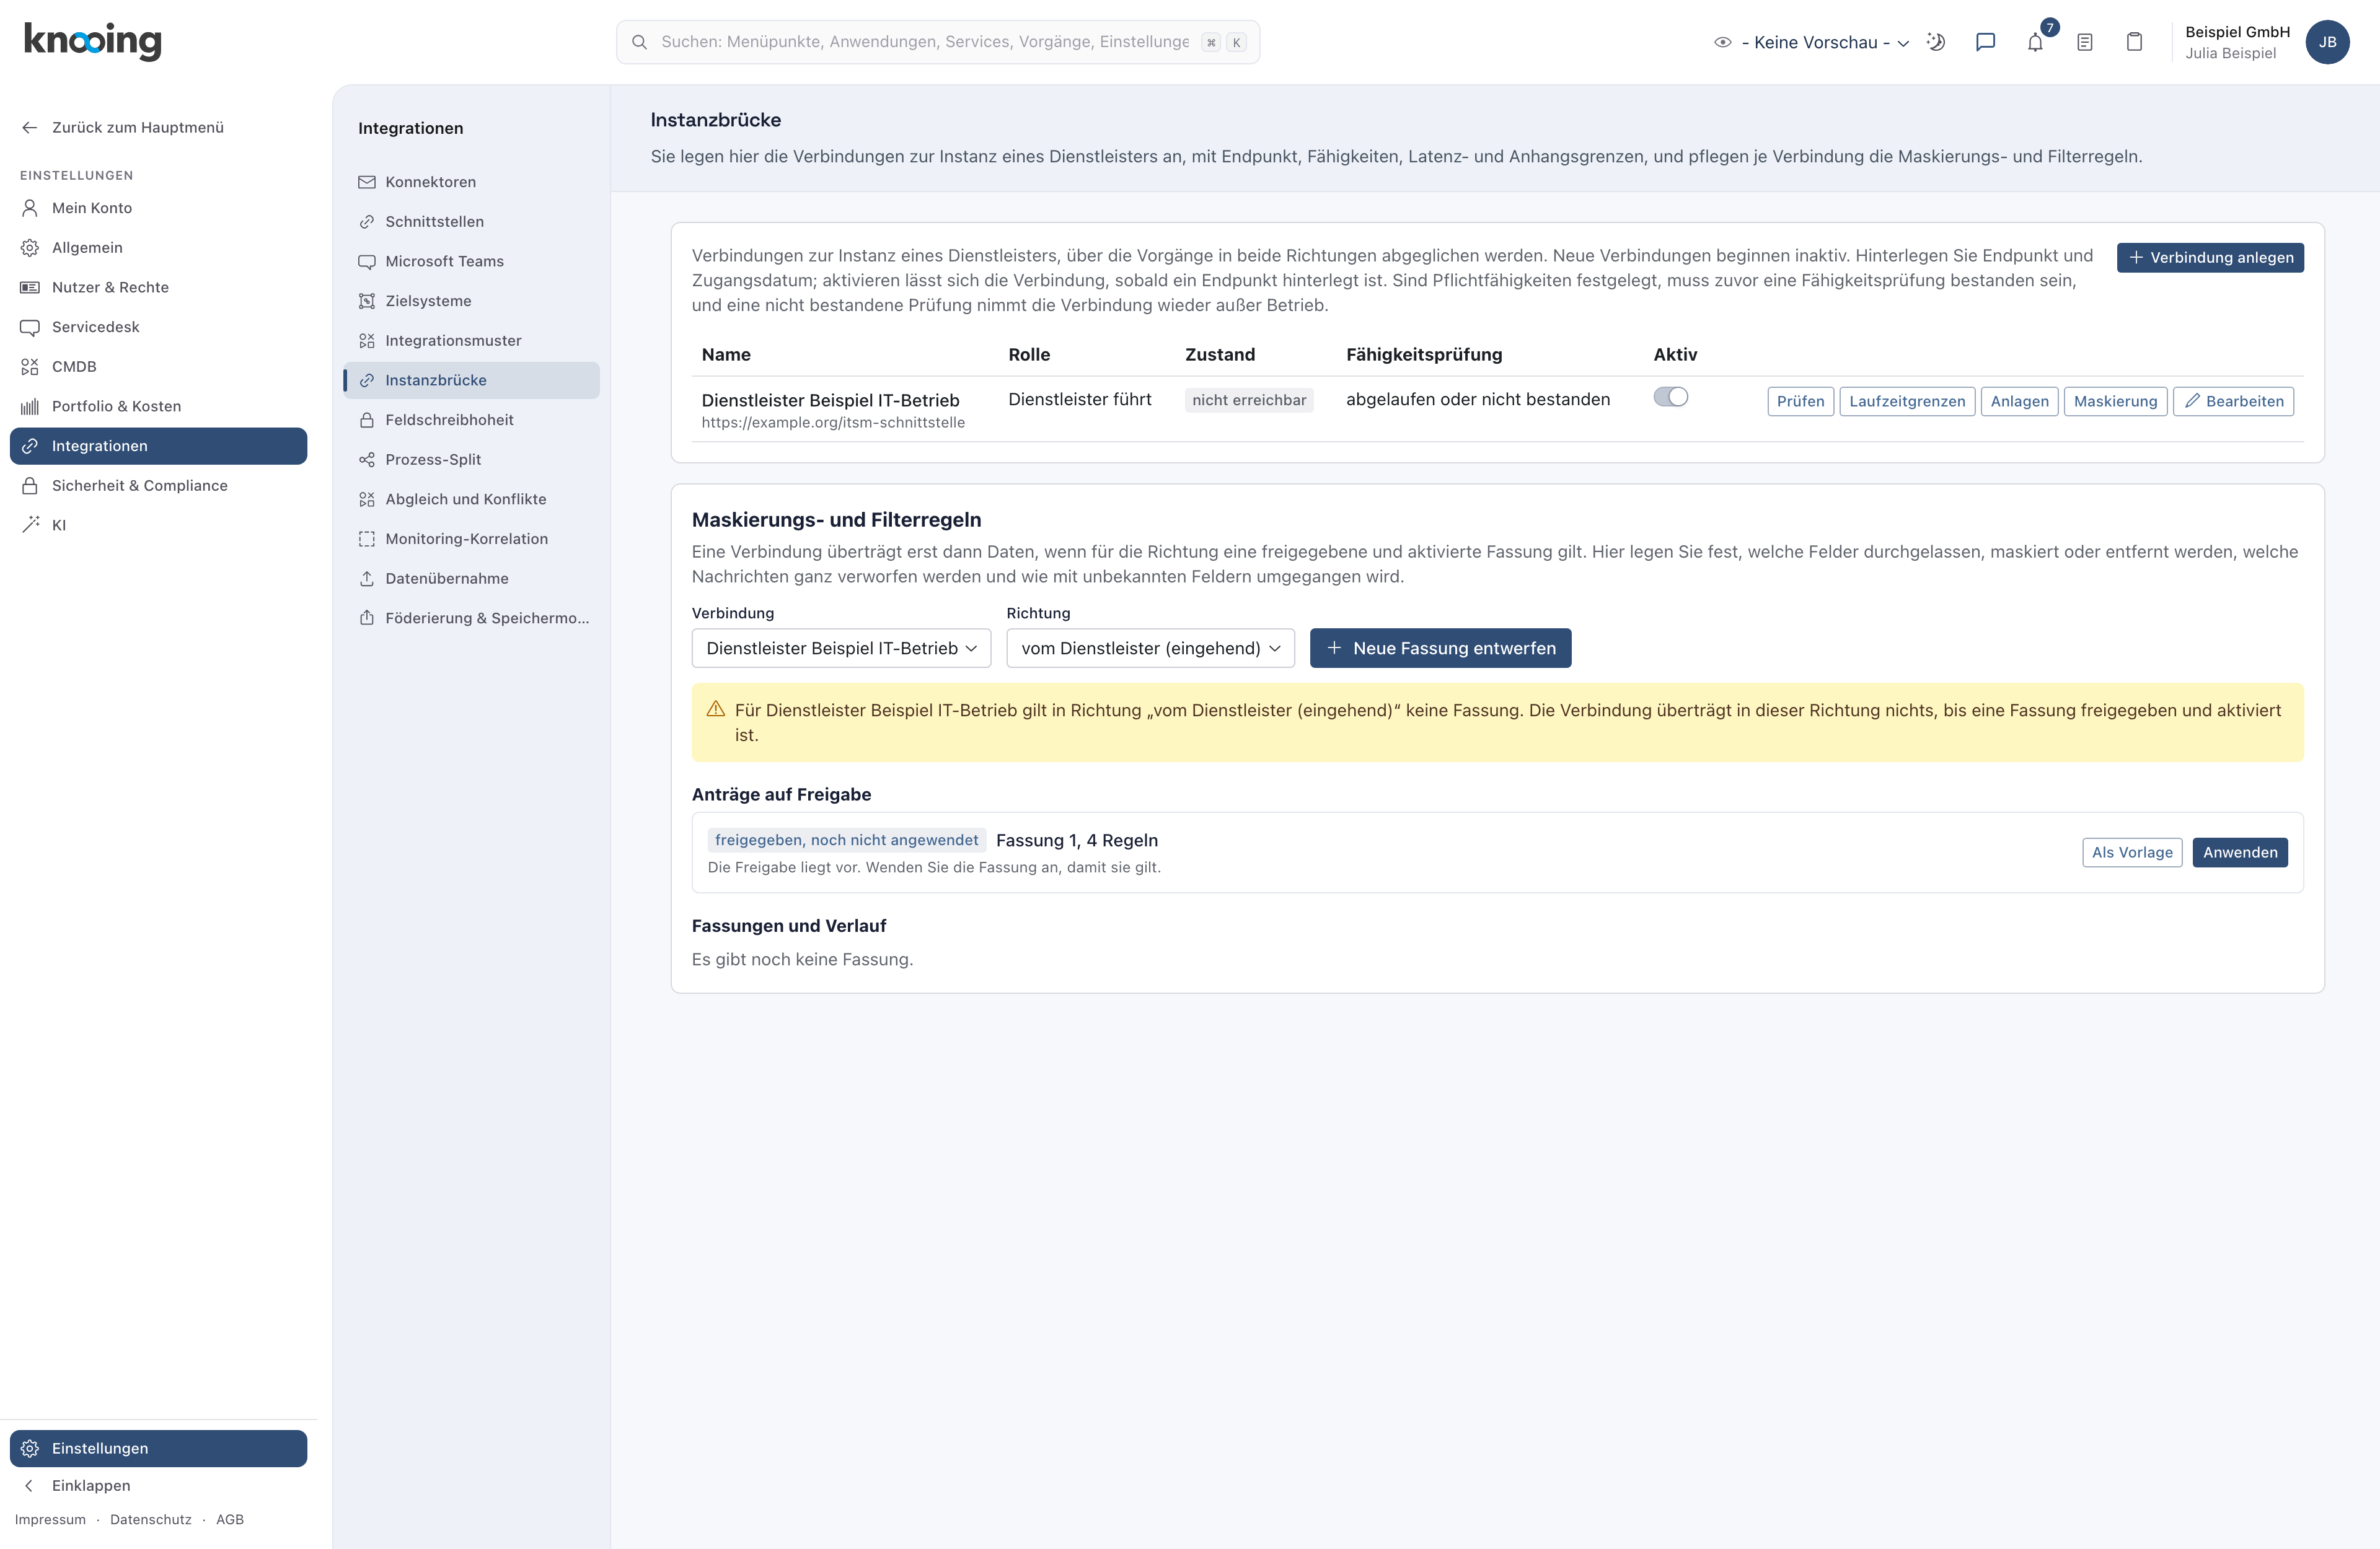The width and height of the screenshot is (2380, 1549).
Task: Click the Mein Konto person icon
Action: click(x=30, y=208)
